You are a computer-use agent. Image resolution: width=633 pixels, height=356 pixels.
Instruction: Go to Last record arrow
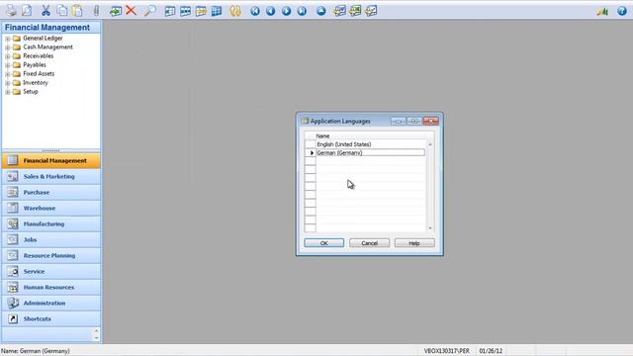302,11
